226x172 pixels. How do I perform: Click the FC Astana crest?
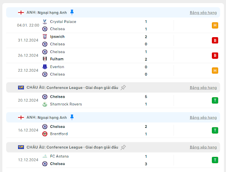[x=45, y=156]
